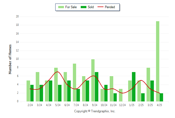Click the 4/25 x-axis label

(159, 105)
